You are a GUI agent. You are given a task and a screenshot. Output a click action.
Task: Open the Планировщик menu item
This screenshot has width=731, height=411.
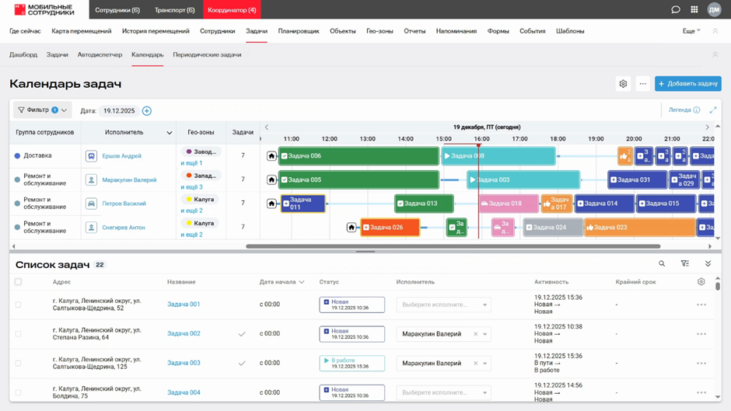tap(299, 31)
